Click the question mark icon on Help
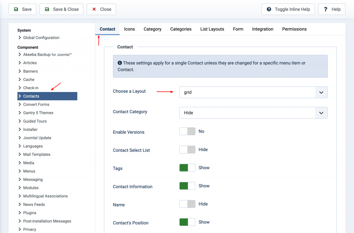354x233 pixels. click(326, 9)
